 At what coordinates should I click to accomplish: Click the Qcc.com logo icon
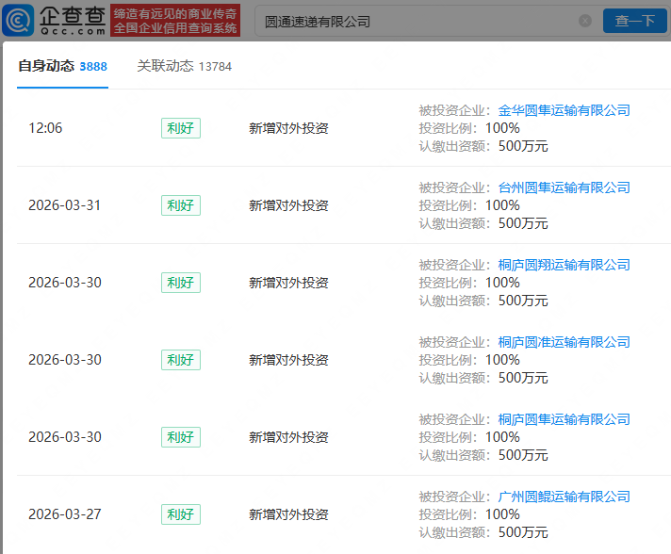point(19,20)
